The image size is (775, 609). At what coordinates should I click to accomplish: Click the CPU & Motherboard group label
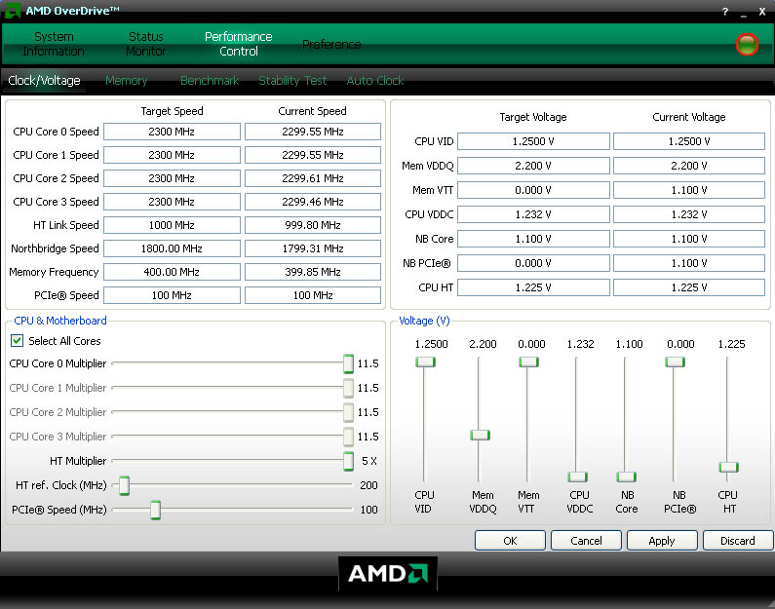point(60,321)
